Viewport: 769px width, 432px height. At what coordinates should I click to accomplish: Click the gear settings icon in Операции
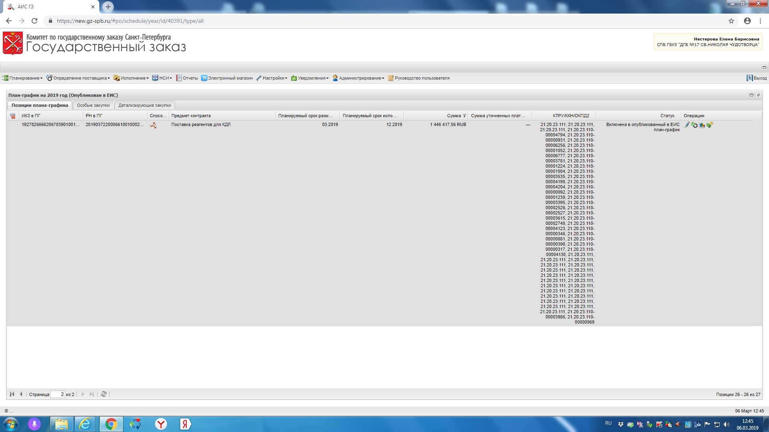coord(695,125)
